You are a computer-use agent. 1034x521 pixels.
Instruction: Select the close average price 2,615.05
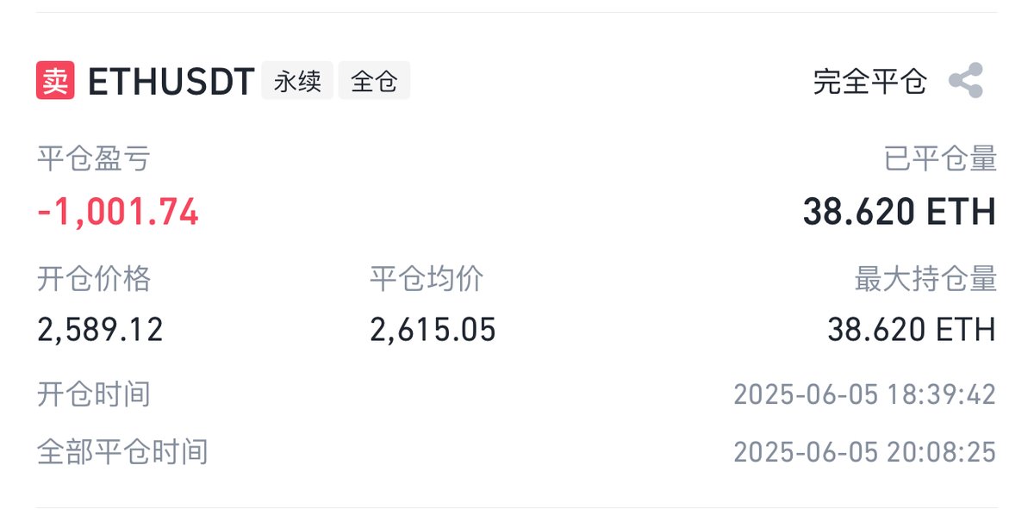(x=433, y=330)
